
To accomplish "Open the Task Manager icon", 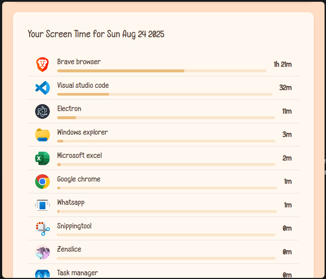I will click(42, 274).
